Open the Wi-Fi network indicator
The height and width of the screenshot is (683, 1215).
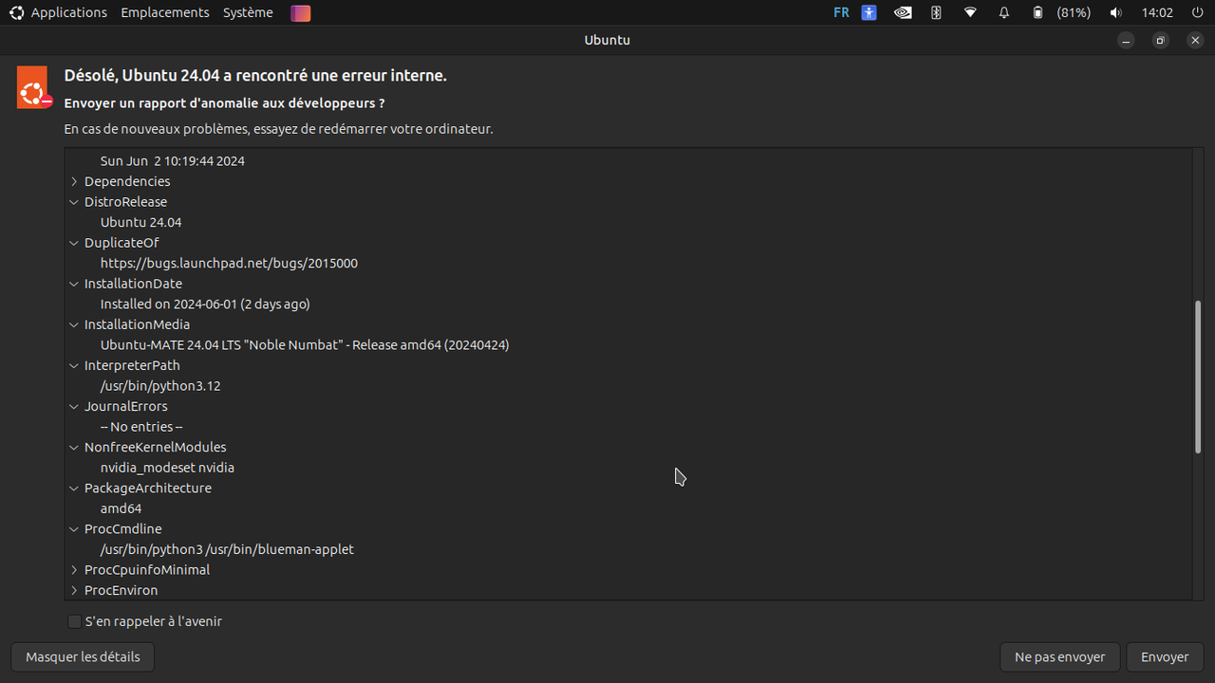click(x=970, y=12)
